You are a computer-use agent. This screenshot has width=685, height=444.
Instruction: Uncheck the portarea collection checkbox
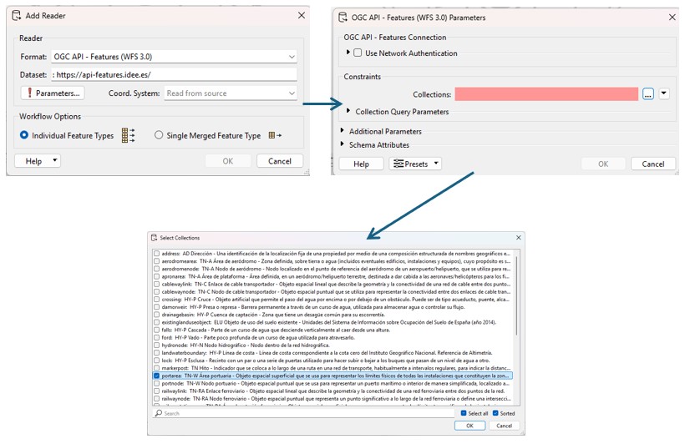(x=156, y=376)
